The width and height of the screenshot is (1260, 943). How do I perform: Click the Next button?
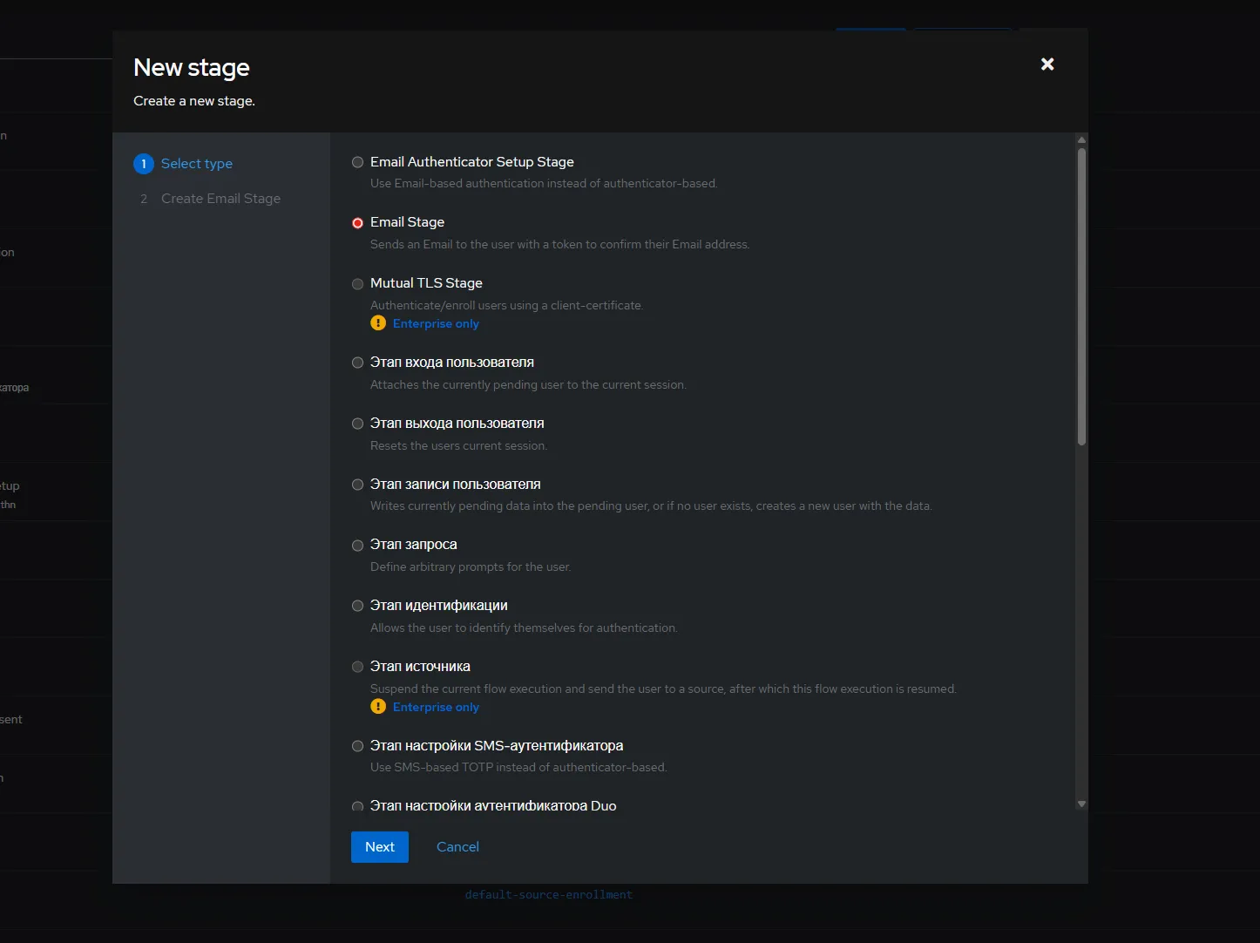coord(380,847)
